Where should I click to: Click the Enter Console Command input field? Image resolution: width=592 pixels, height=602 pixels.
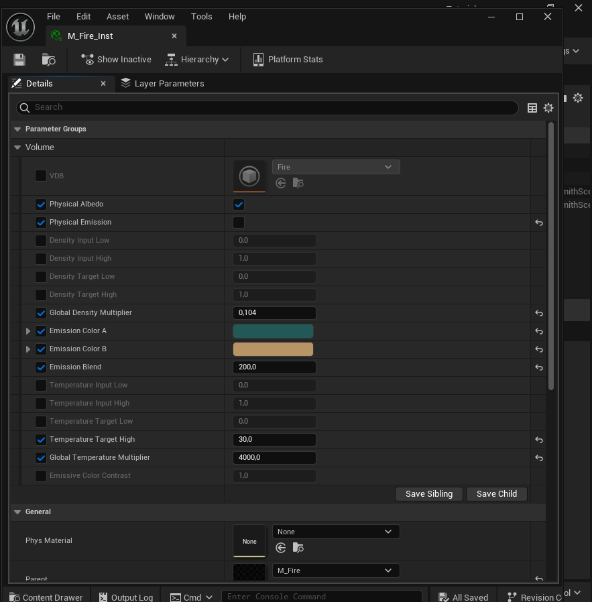coord(322,596)
